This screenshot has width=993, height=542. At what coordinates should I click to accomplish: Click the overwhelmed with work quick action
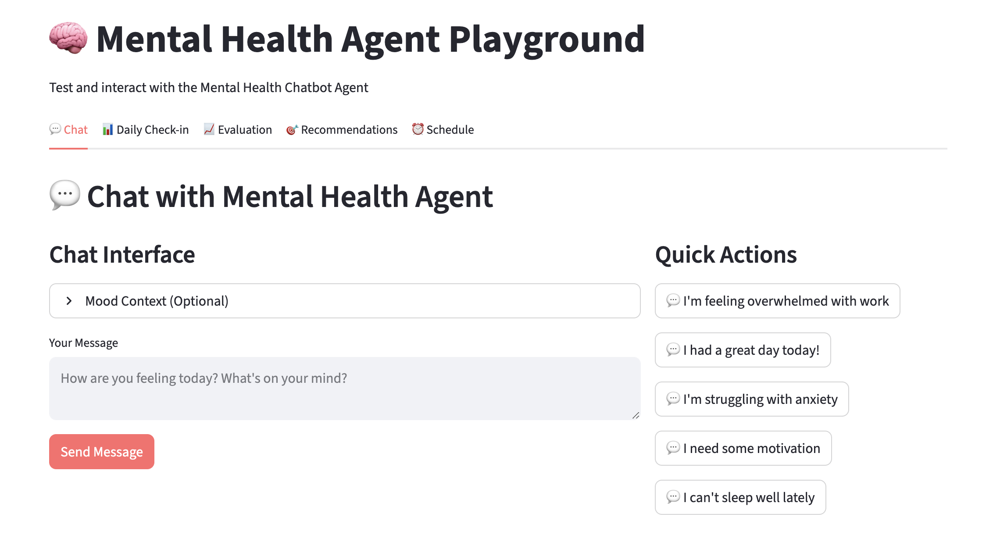click(777, 301)
